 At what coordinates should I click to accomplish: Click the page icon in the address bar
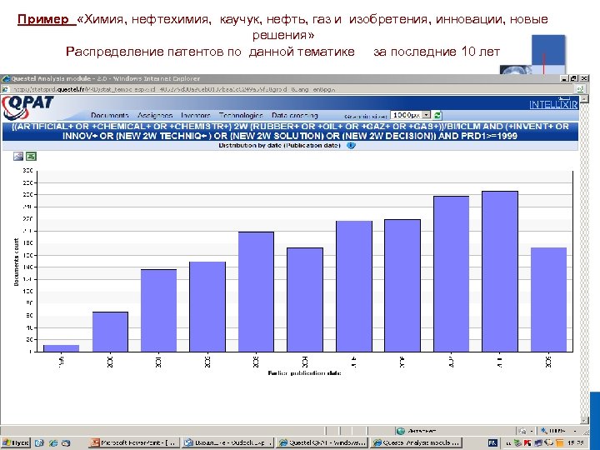pos(5,89)
